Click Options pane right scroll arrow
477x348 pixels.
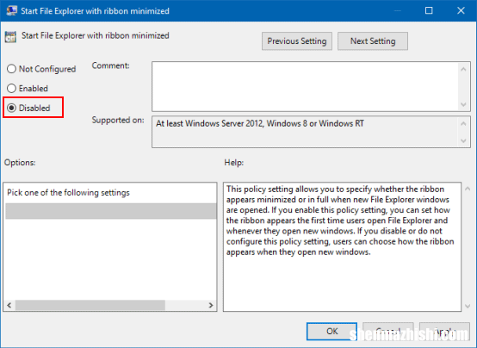coord(211,305)
